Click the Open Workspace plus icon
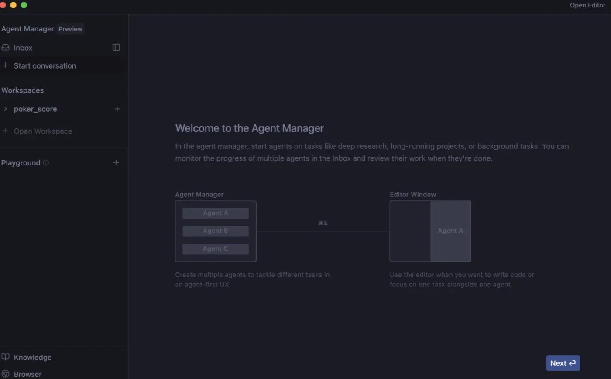 [x=5, y=131]
